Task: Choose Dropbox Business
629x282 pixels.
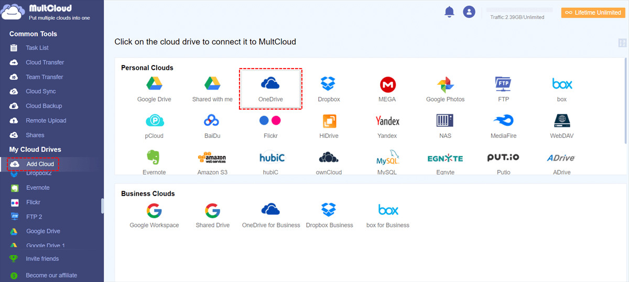Action: pyautogui.click(x=329, y=215)
